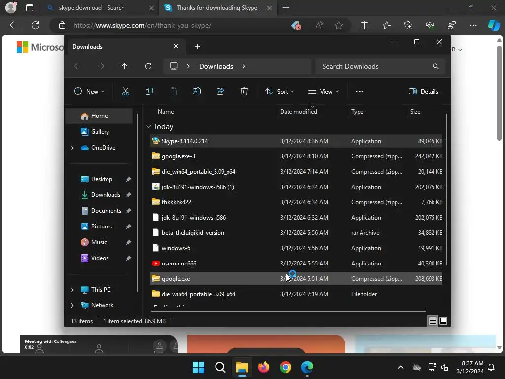Screen dimensions: 505x379
Task: Click the Copy icon in Explorer toolbar
Action: [149, 91]
